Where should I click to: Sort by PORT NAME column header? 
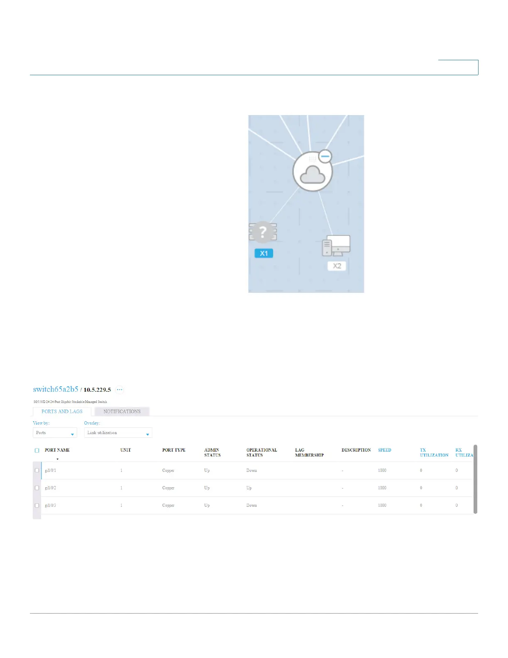[57, 450]
